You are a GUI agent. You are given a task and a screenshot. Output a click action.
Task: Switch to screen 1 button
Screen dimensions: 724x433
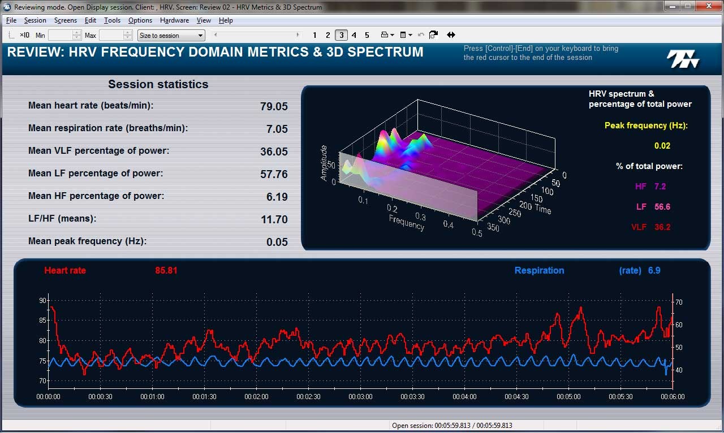pyautogui.click(x=315, y=35)
